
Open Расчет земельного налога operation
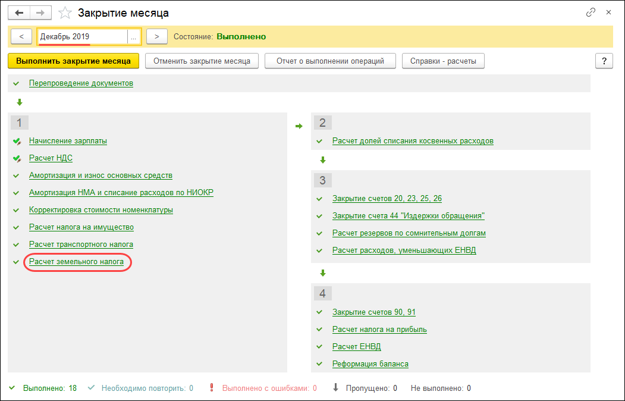click(x=76, y=261)
